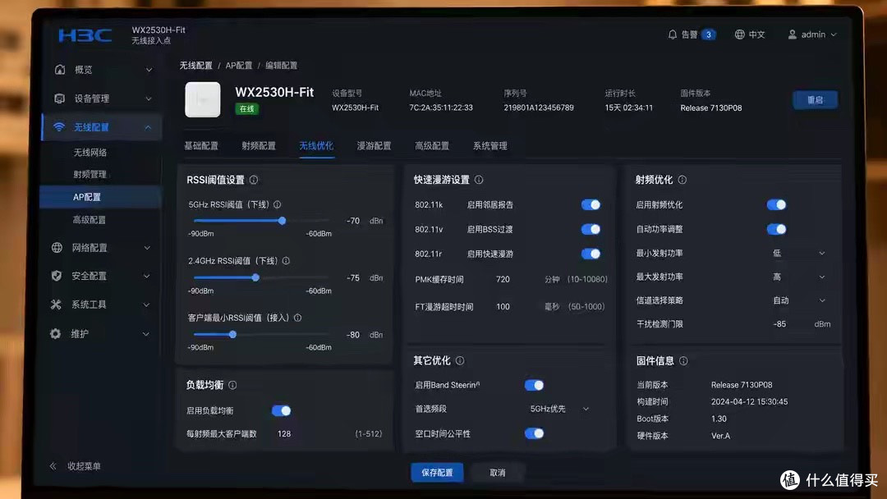Viewport: 887px width, 499px height.
Task: Click info icon next to 其它优化
Action: [x=460, y=360]
